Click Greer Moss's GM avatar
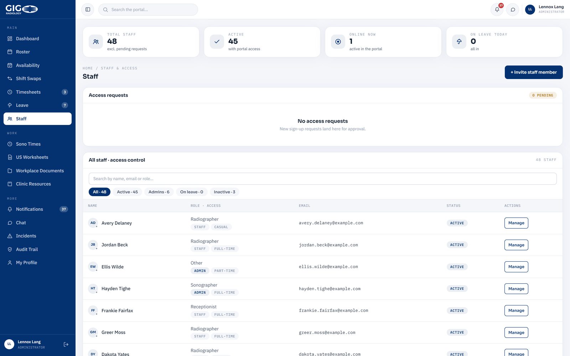Screen dimensions: 570x356 (93, 332)
